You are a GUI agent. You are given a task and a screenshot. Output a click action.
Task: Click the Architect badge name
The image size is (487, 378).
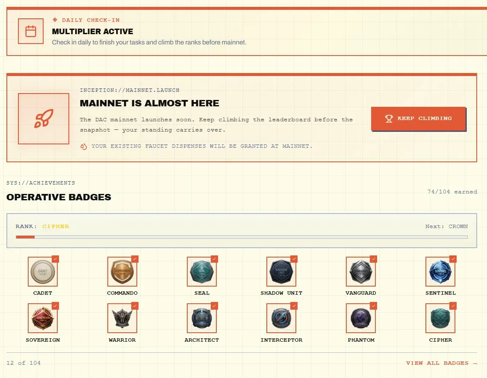tap(202, 340)
